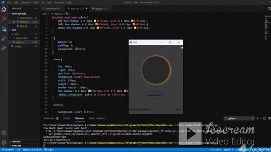Open app.py in Open Editors list

click(x=24, y=26)
